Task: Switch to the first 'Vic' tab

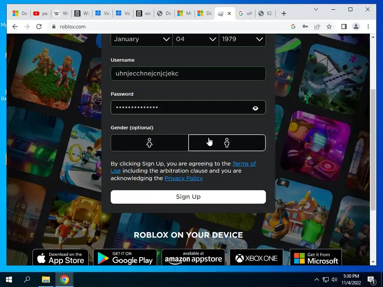Action: (x=102, y=13)
